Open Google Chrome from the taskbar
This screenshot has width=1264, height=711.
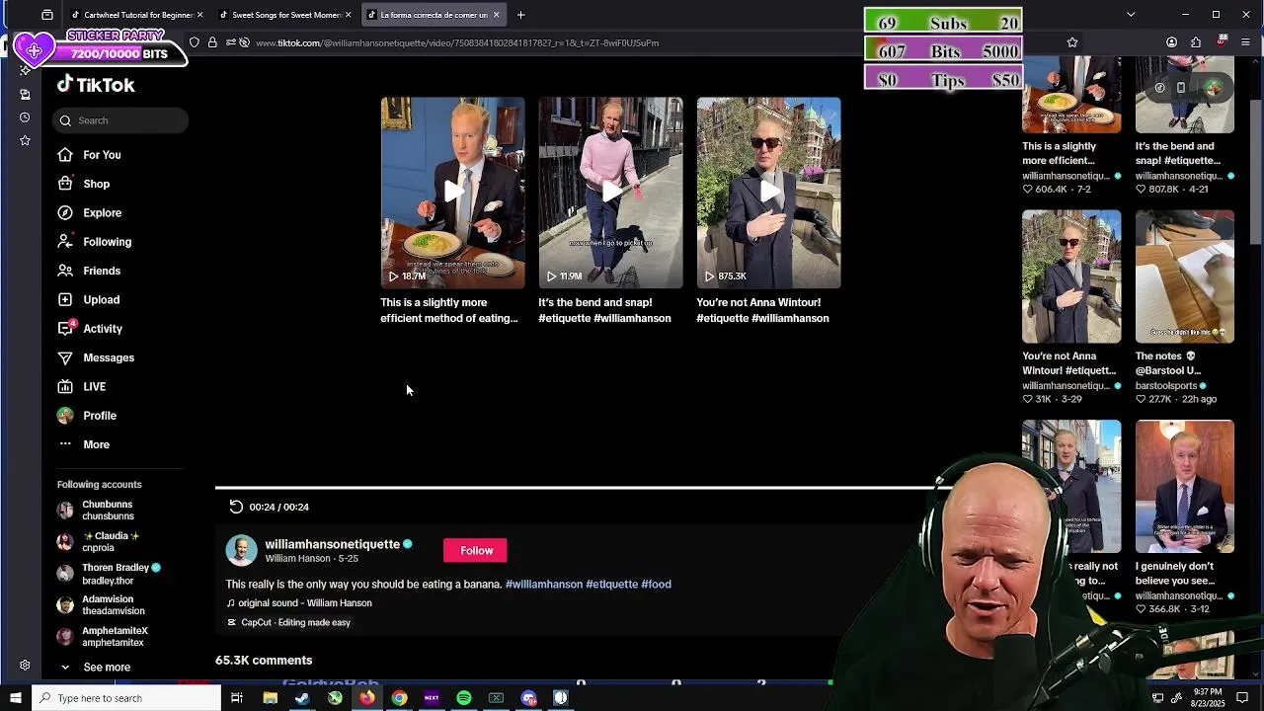click(399, 698)
